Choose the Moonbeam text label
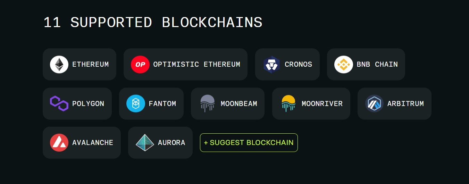Screen dimensions: 469x184 239,104
